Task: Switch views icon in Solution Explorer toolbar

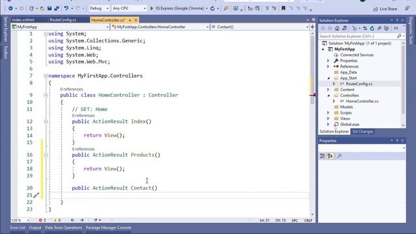Action: [x=344, y=29]
